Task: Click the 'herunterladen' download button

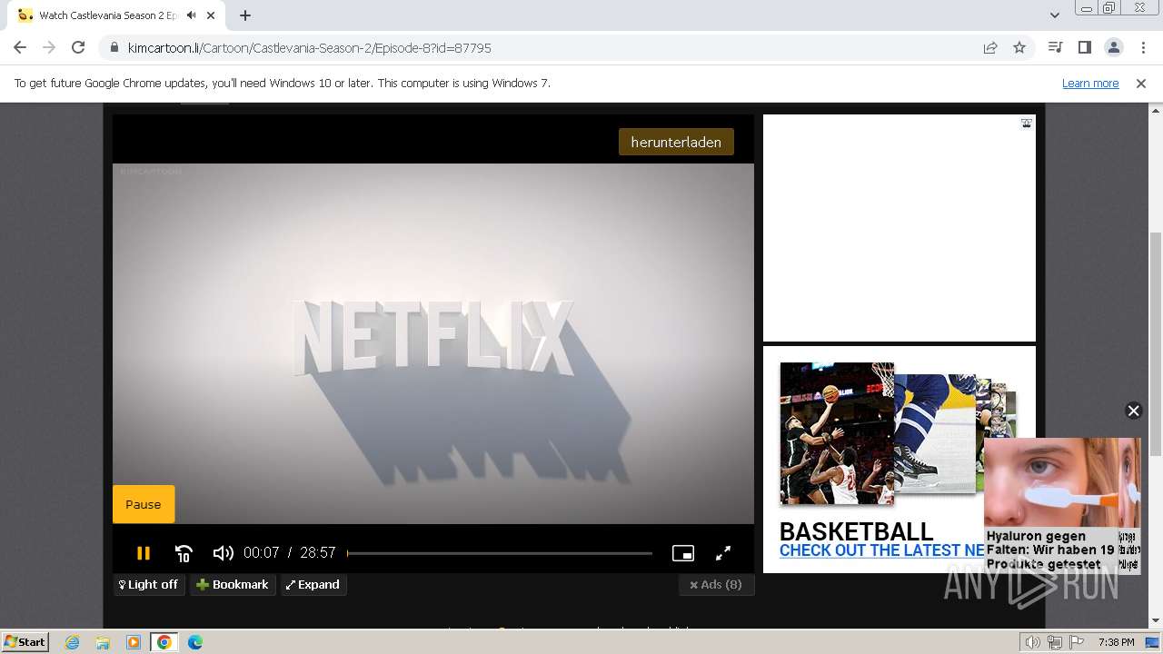Action: pyautogui.click(x=676, y=142)
